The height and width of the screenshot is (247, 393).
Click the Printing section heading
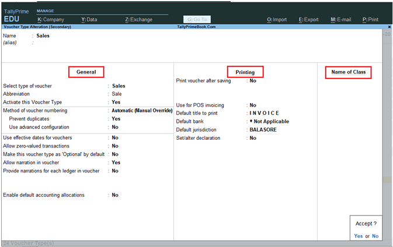245,72
